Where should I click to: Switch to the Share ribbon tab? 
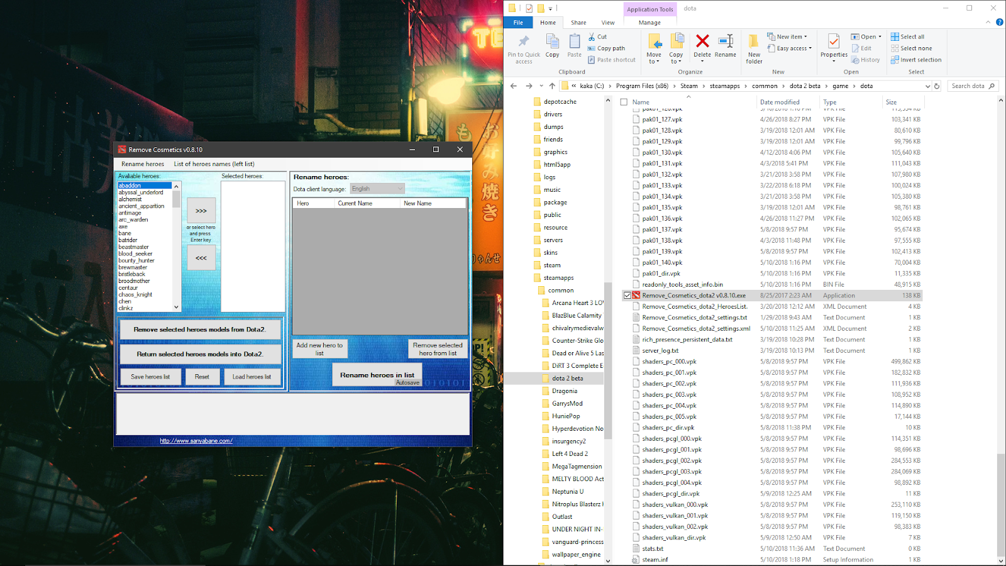[578, 22]
